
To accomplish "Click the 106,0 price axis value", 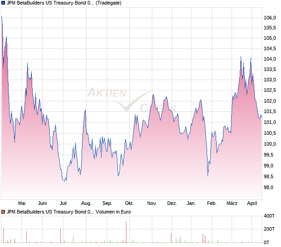I will [270, 18].
